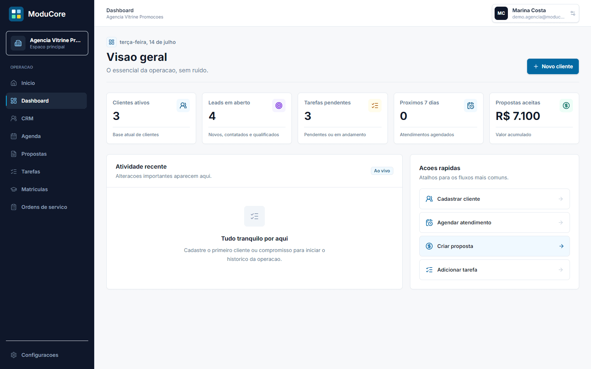591x369 pixels.
Task: Open Agenda from the sidebar
Action: point(47,136)
